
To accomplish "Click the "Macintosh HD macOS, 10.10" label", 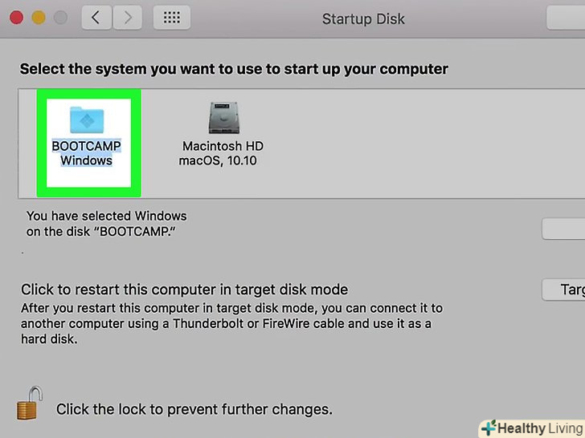I will [x=222, y=153].
